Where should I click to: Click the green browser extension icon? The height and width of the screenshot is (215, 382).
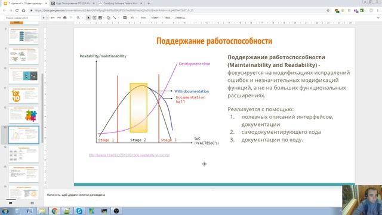coord(362,11)
